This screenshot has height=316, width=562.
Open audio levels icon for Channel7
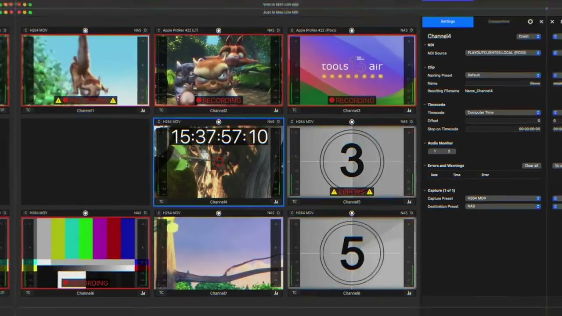point(276,293)
